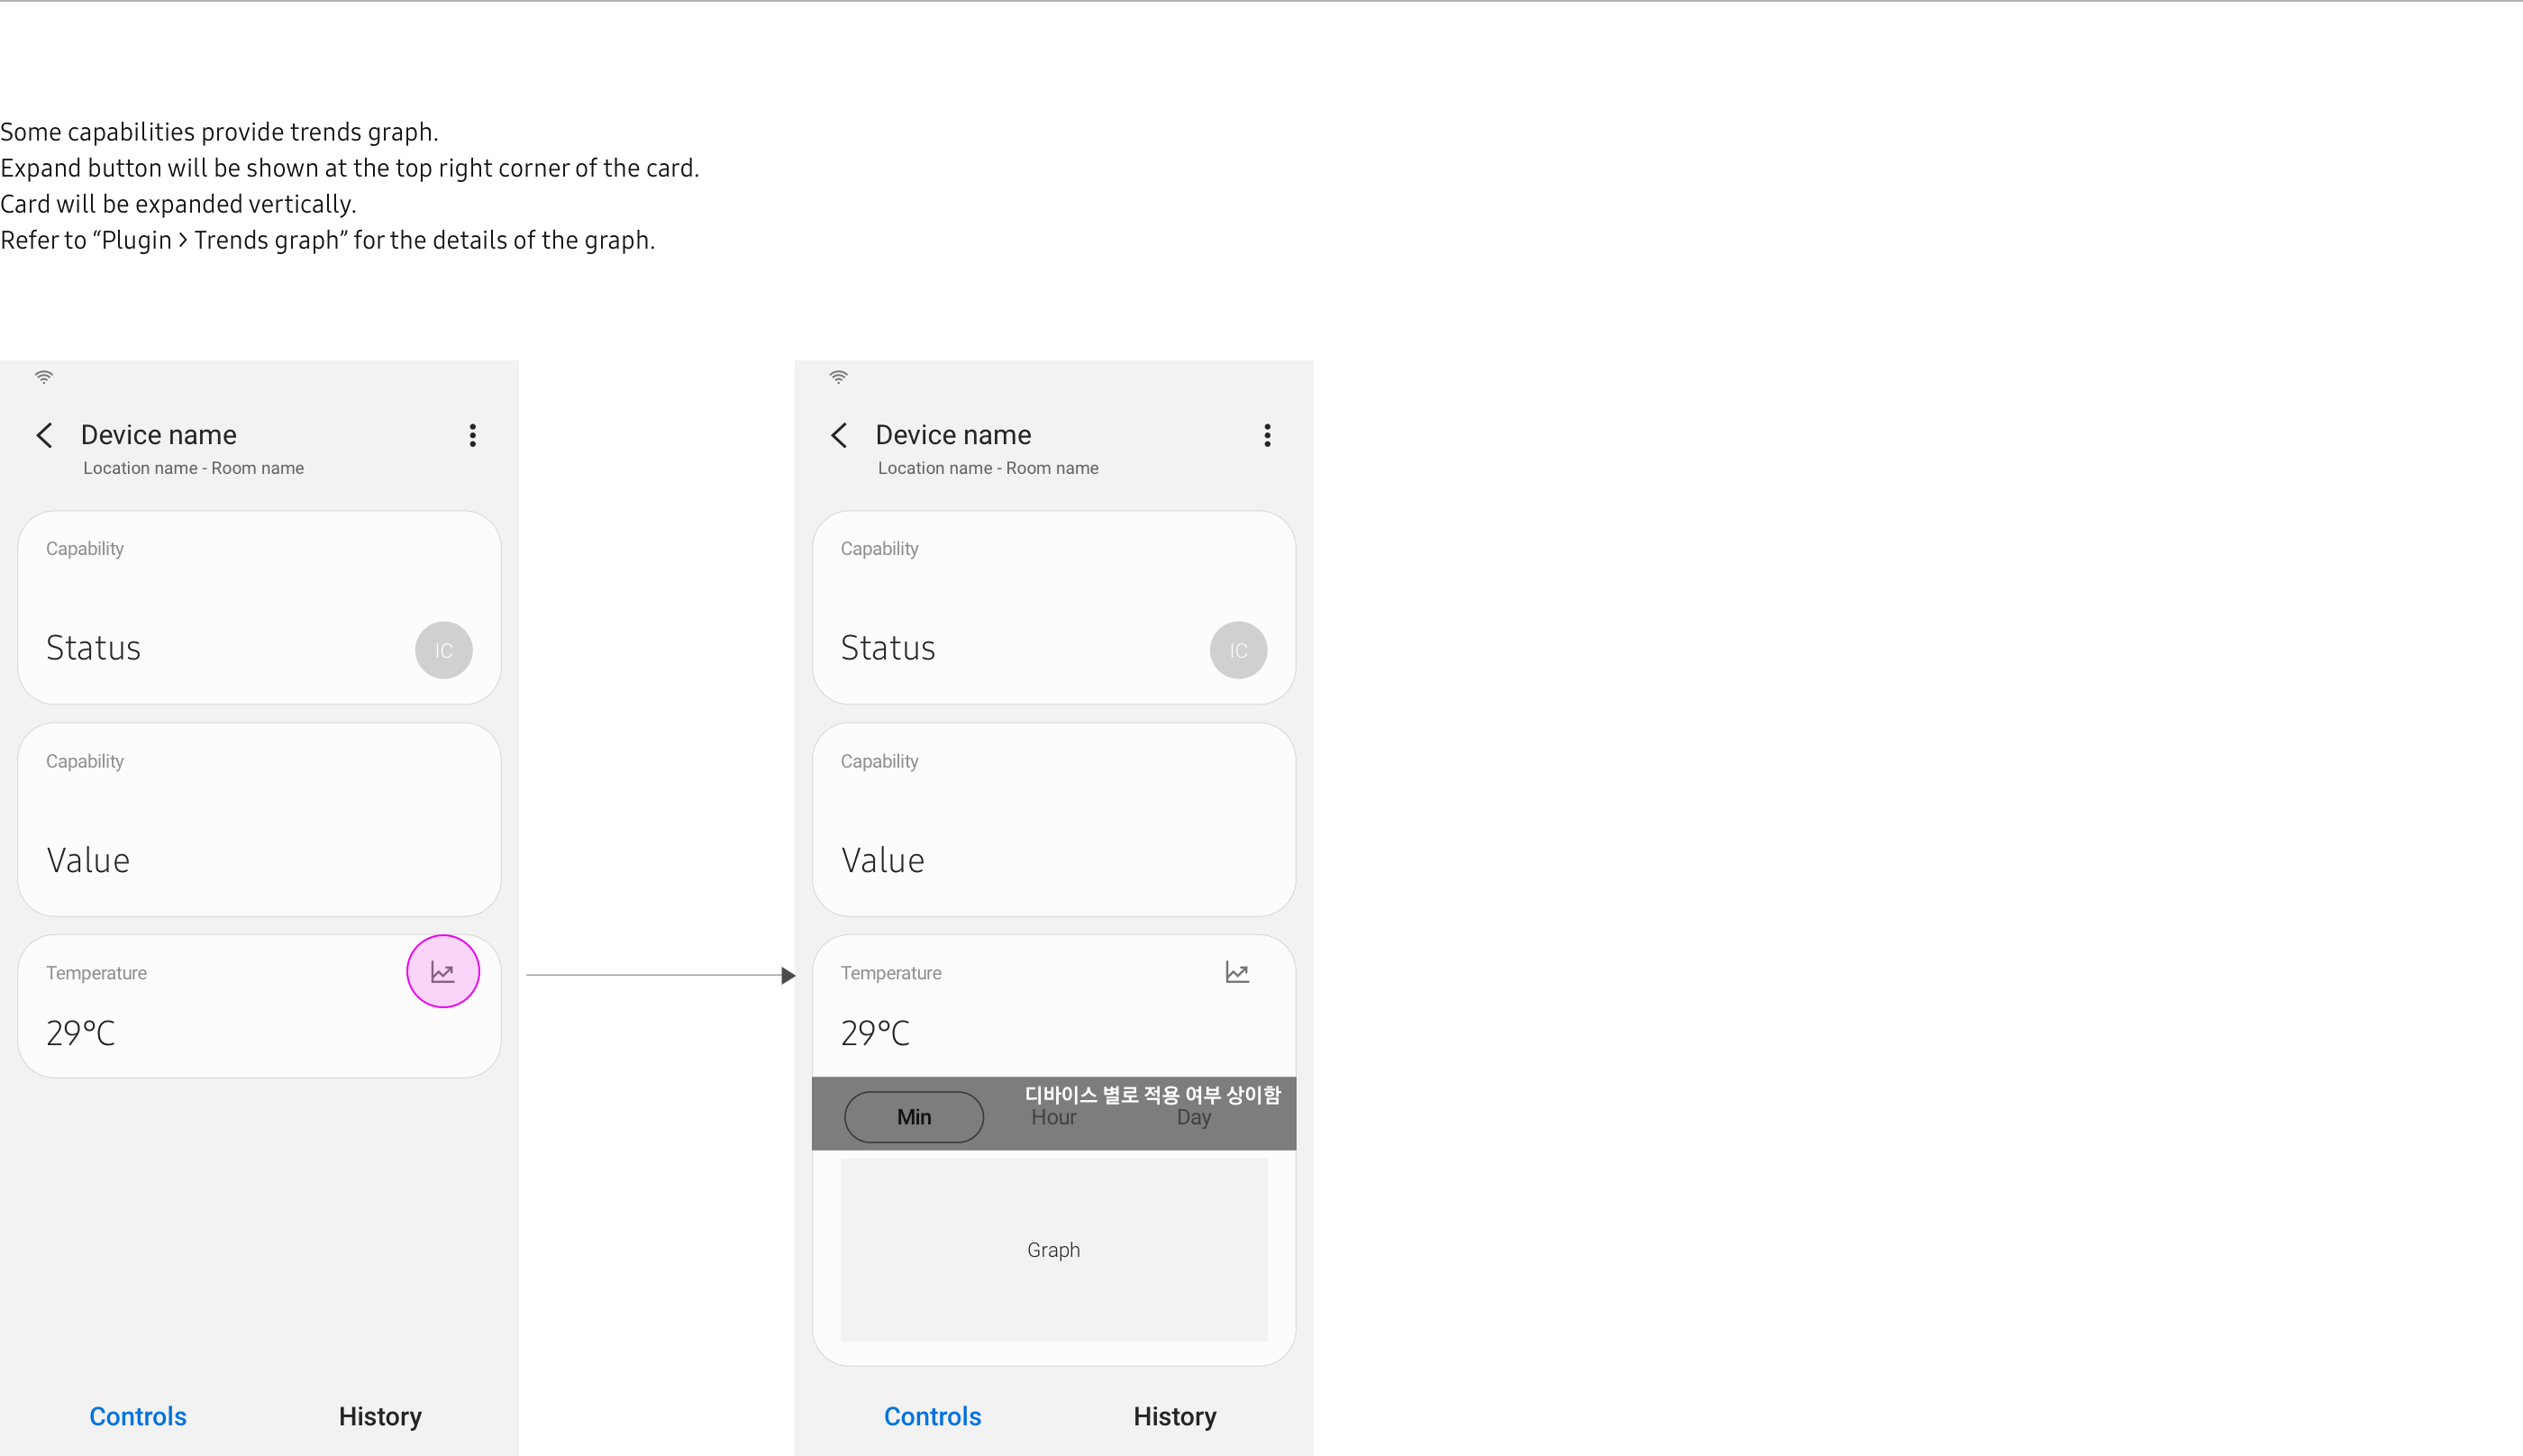Image resolution: width=2523 pixels, height=1456 pixels.
Task: Collapse Temperature graph via trends icon
Action: (1237, 972)
